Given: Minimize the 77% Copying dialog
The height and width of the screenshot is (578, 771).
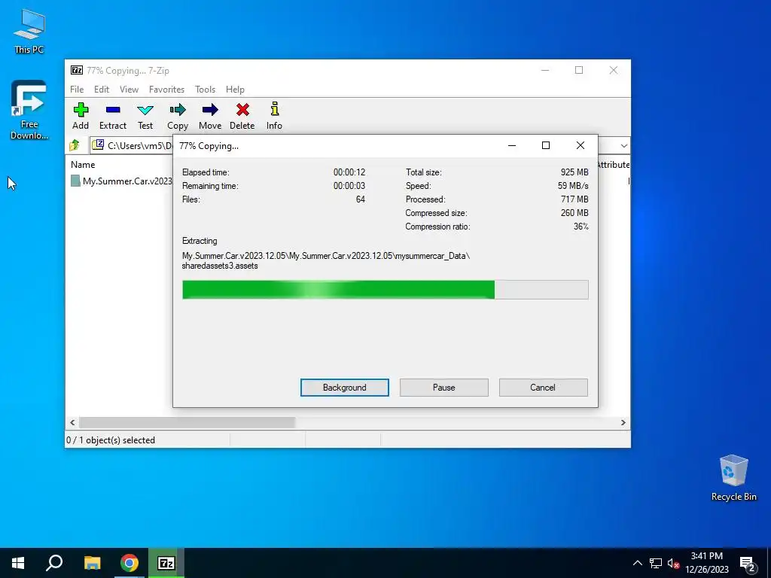Looking at the screenshot, I should pos(512,145).
